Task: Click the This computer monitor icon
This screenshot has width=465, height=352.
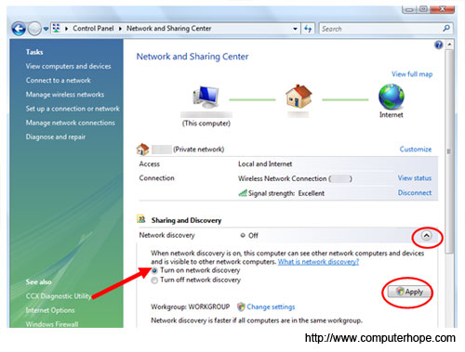Action: (x=206, y=97)
